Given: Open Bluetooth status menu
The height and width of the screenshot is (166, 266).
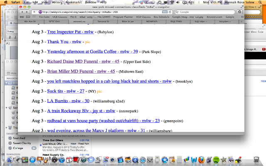Looking at the screenshot, I should (199, 2).
